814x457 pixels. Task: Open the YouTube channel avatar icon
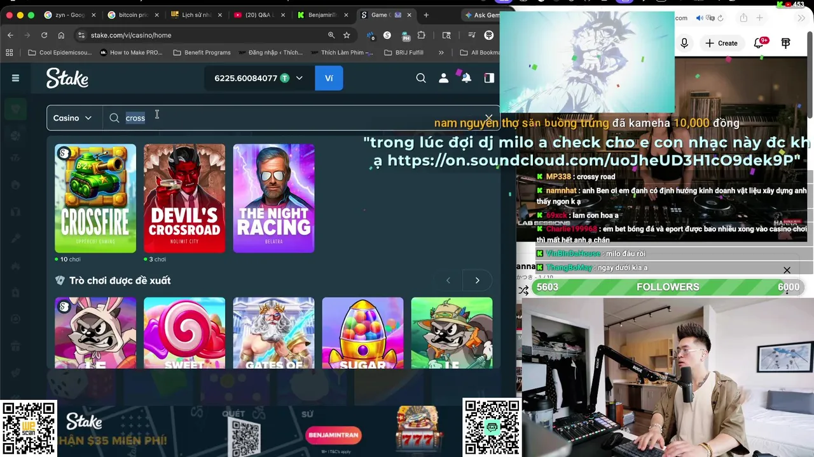coord(786,43)
